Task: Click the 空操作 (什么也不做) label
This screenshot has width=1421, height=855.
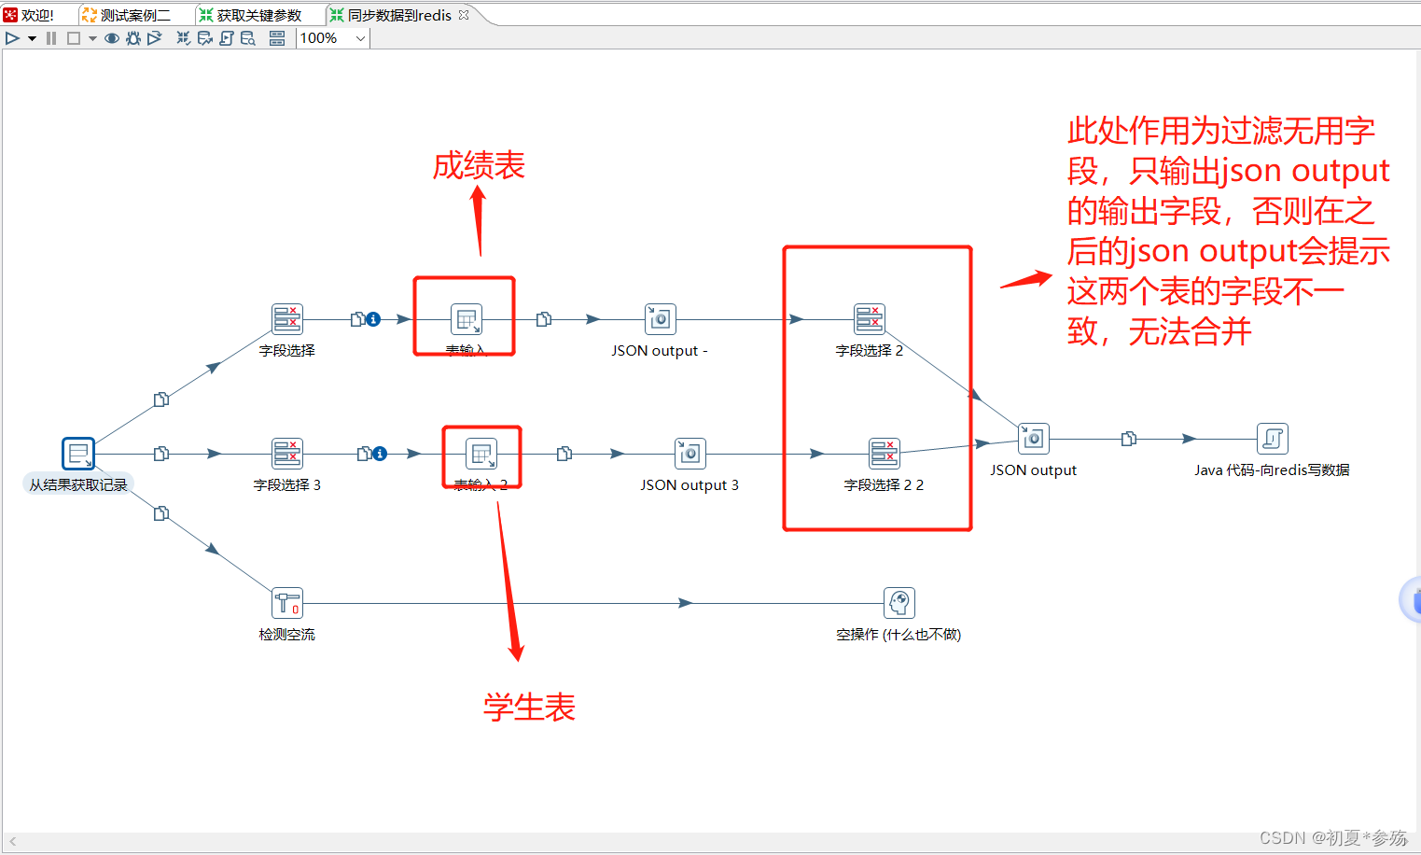Action: tap(899, 635)
